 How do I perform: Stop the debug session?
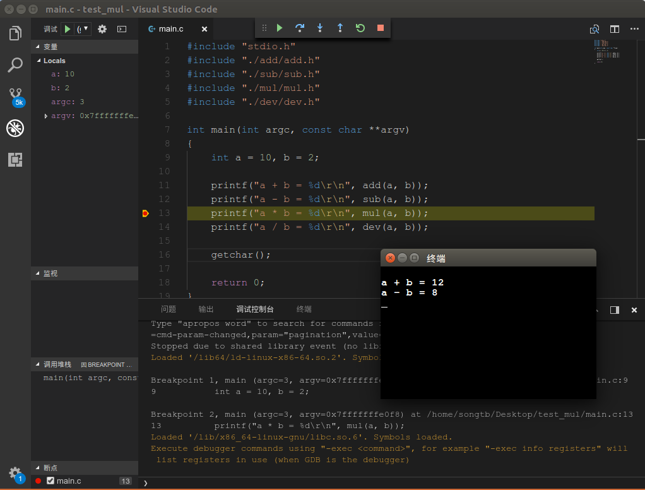click(x=381, y=28)
